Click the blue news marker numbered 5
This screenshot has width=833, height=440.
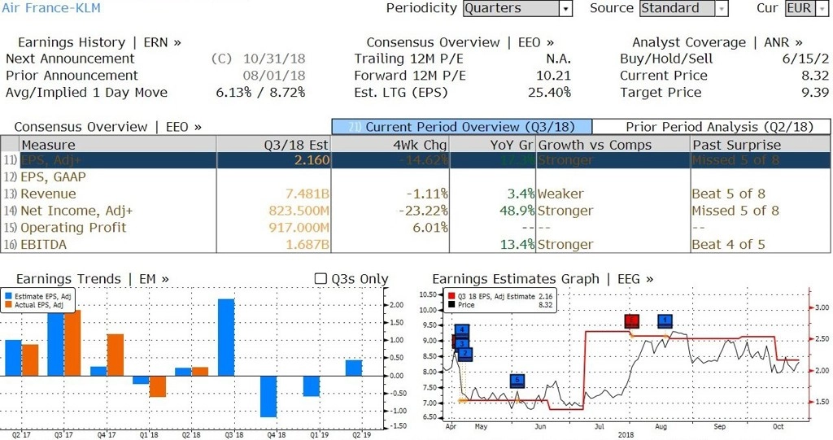(517, 381)
